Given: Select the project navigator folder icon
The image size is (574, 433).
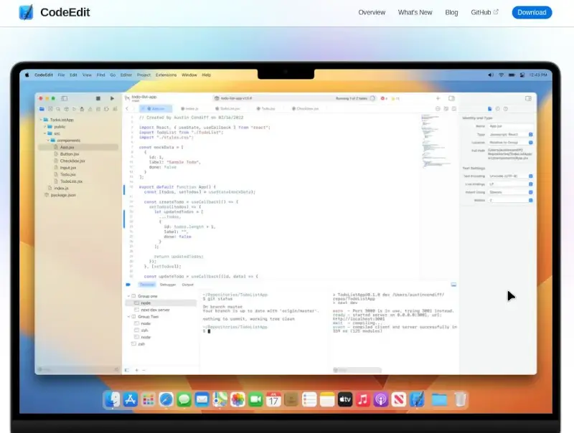Looking at the screenshot, I should 42,108.
